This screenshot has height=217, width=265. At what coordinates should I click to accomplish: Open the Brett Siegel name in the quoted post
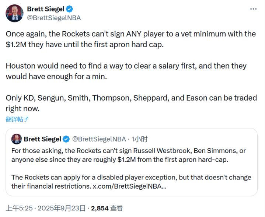pyautogui.click(x=42, y=139)
